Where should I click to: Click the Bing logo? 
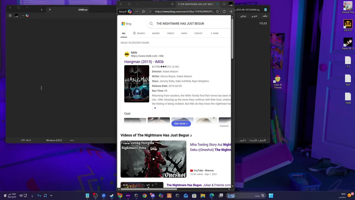pyautogui.click(x=126, y=24)
